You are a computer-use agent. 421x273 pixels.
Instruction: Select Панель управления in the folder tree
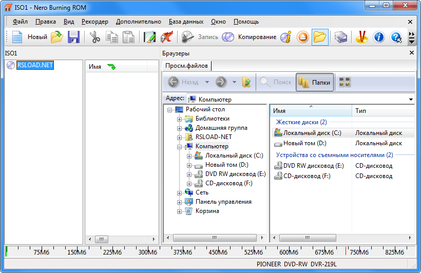pos(223,202)
